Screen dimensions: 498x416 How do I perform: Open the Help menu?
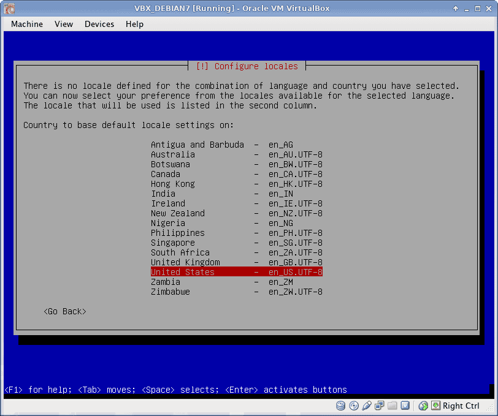(x=134, y=24)
